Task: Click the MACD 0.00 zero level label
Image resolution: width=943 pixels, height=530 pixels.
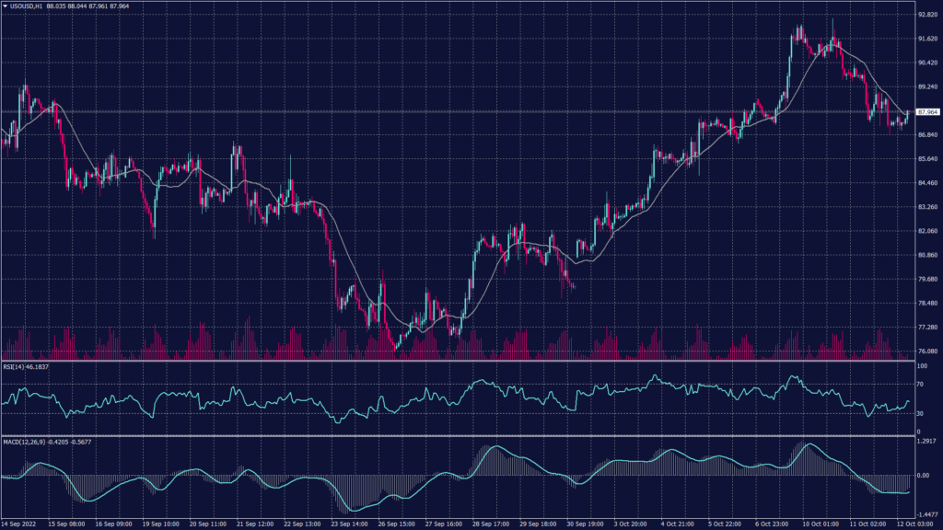Action: (923, 476)
